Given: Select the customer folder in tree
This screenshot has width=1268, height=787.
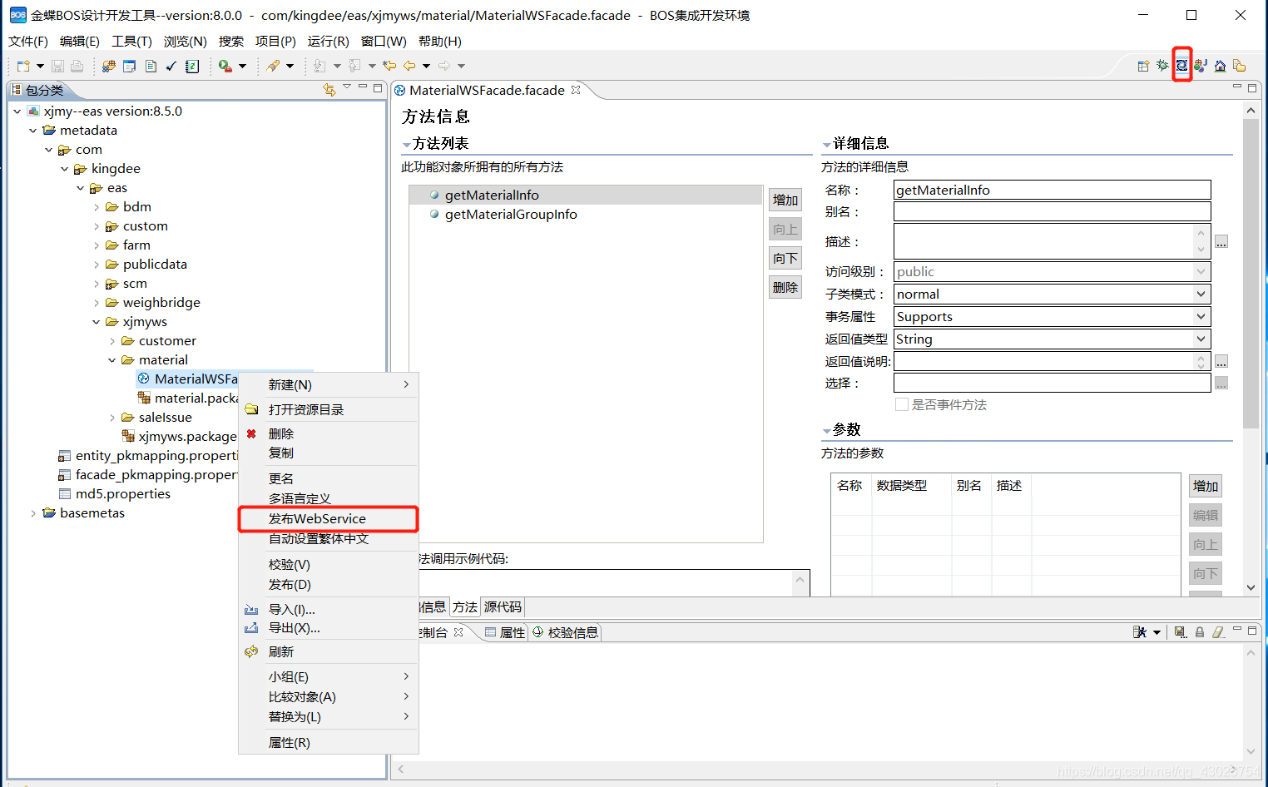Looking at the screenshot, I should [167, 341].
